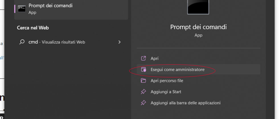
Task: Click the Prompt dei comandi title in details pane
Action: pos(198,27)
